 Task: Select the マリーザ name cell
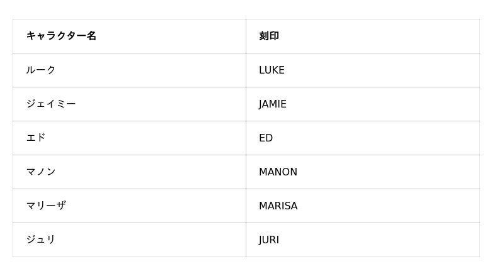(46, 206)
